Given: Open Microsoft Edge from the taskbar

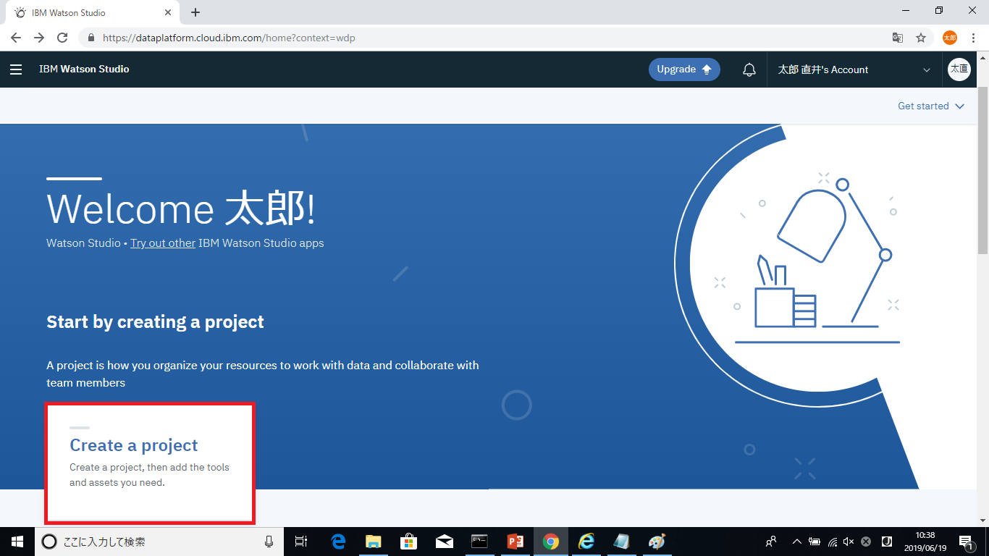Looking at the screenshot, I should click(x=338, y=542).
